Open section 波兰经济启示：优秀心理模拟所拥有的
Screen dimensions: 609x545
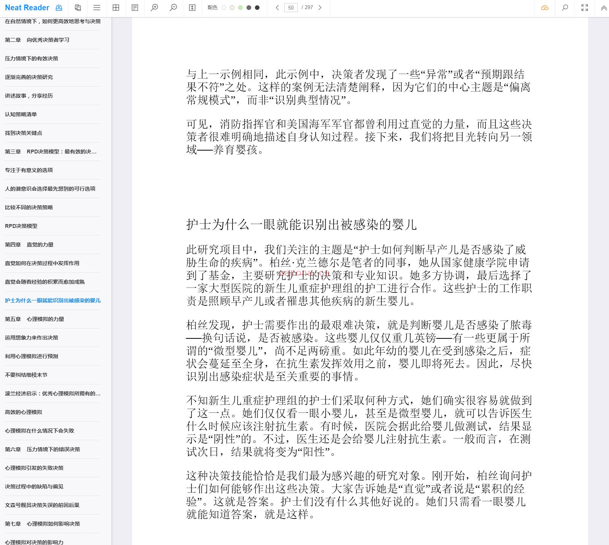[53, 393]
